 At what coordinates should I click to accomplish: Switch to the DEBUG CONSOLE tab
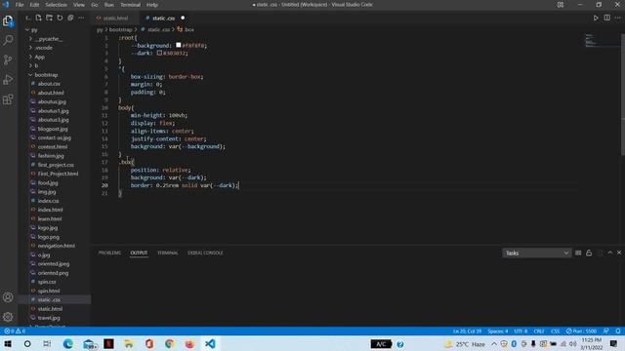[205, 253]
